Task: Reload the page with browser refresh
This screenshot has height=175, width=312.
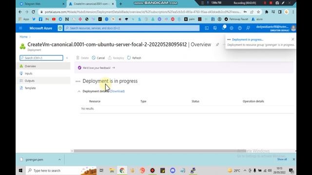Action: [x=34, y=12]
